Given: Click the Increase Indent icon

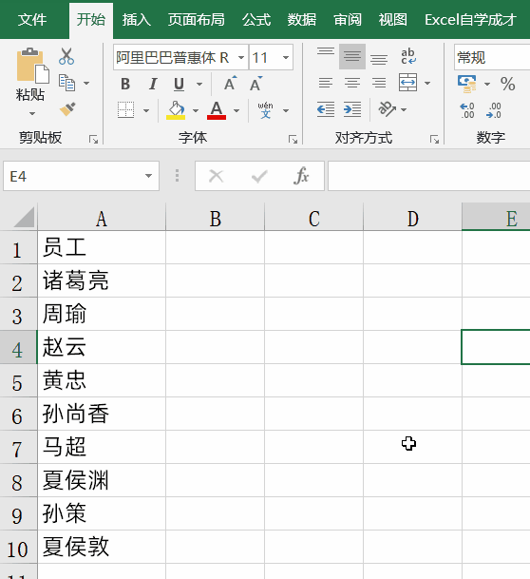Looking at the screenshot, I should pos(352,109).
